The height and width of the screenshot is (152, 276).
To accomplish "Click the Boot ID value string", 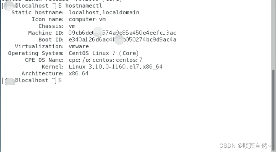I will tap(122, 40).
